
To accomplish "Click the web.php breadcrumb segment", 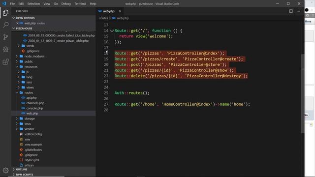I will coord(123,18).
